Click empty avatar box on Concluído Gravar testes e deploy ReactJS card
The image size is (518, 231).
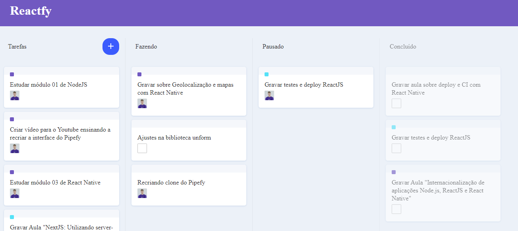point(396,148)
